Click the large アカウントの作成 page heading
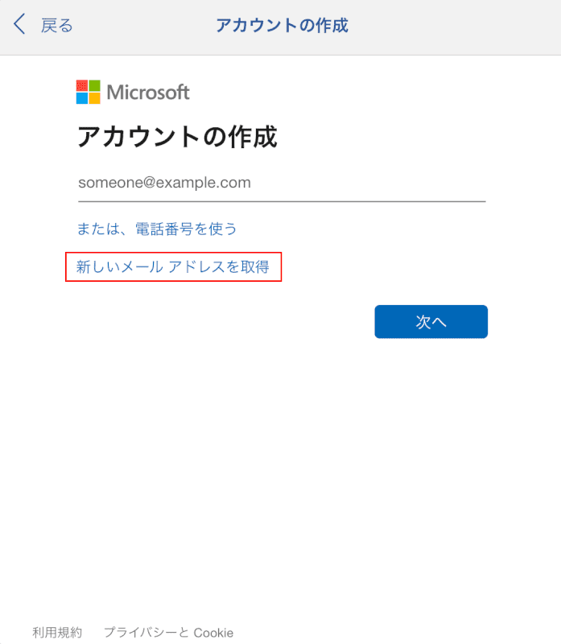The image size is (561, 644). 177,137
